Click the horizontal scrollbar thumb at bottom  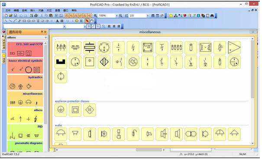[x=149, y=150]
